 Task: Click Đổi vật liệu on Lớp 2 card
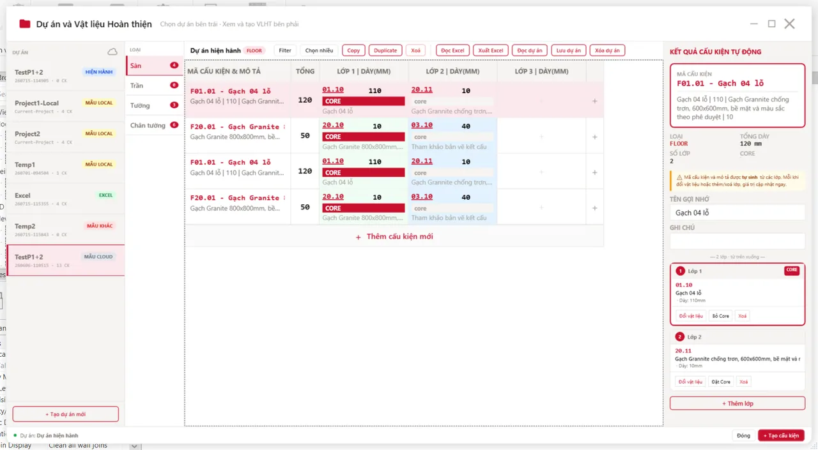tap(691, 382)
